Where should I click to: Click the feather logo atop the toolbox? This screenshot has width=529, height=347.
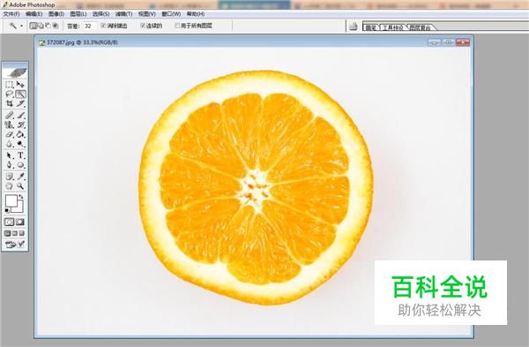(15, 72)
